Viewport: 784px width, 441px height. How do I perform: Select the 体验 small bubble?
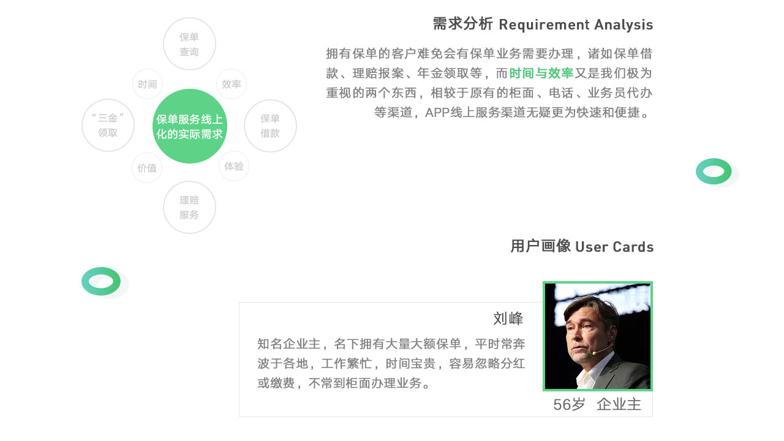[234, 166]
